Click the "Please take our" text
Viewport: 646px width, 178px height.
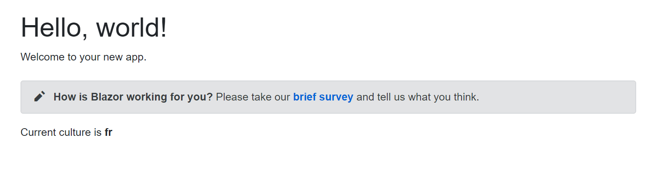[253, 97]
